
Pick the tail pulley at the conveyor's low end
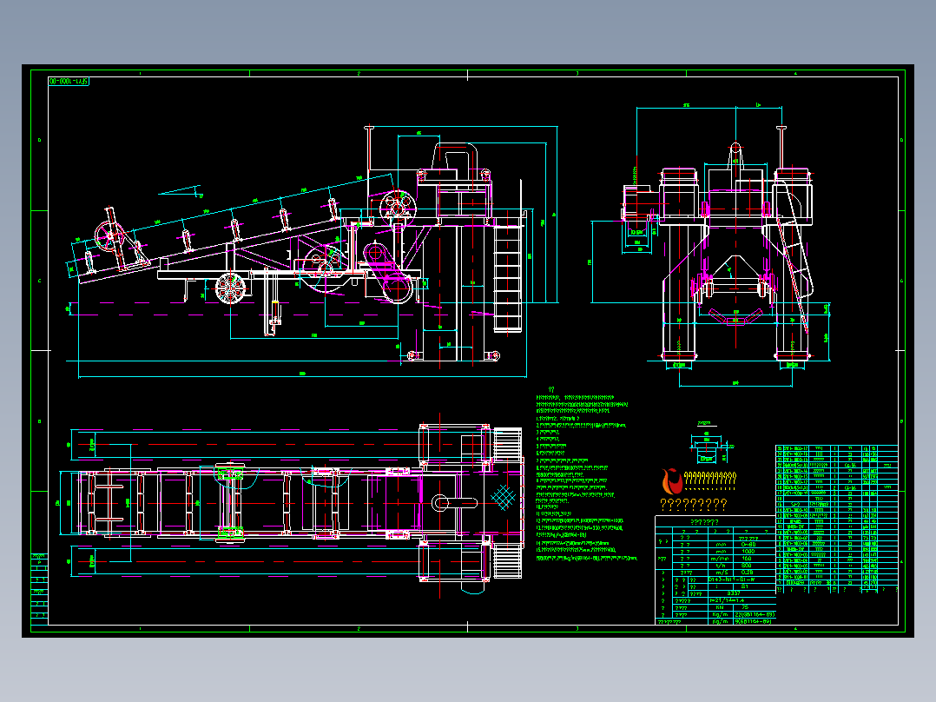(x=109, y=236)
